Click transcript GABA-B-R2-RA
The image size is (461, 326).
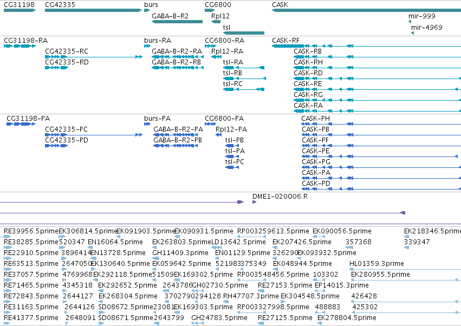point(177,51)
